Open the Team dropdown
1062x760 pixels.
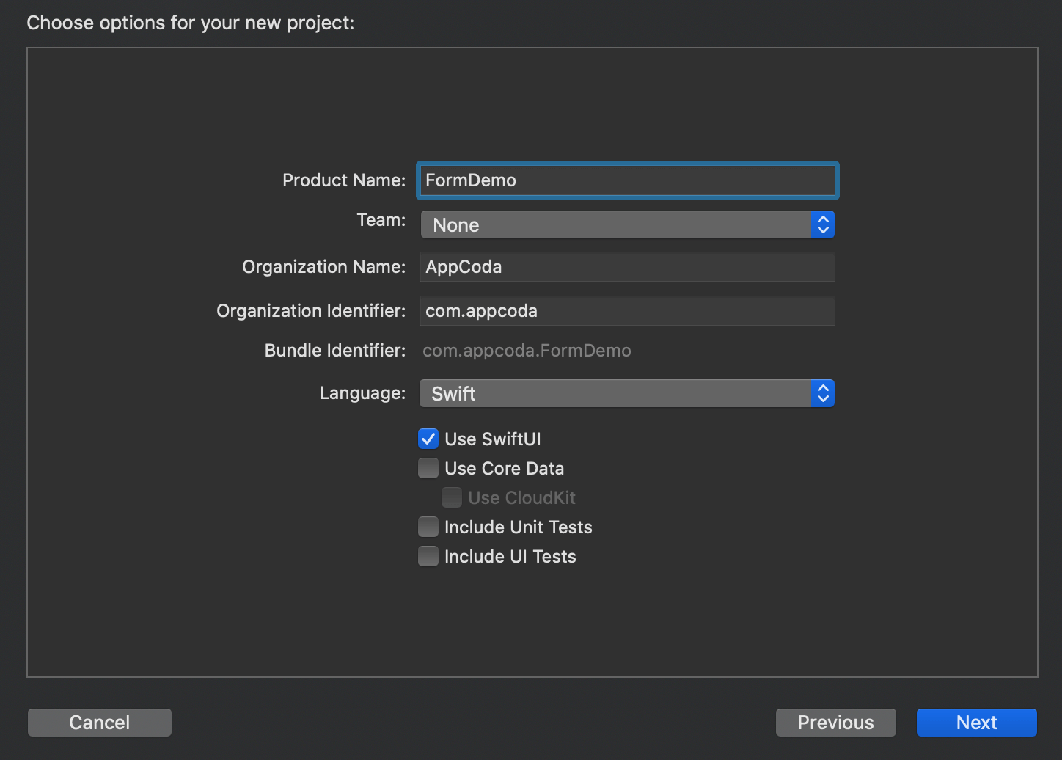pyautogui.click(x=627, y=224)
